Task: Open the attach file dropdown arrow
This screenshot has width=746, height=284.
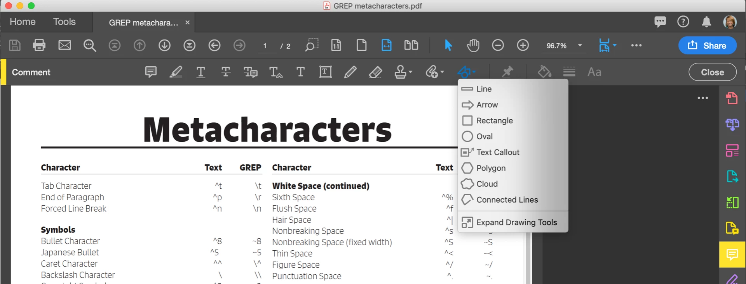Action: click(442, 72)
